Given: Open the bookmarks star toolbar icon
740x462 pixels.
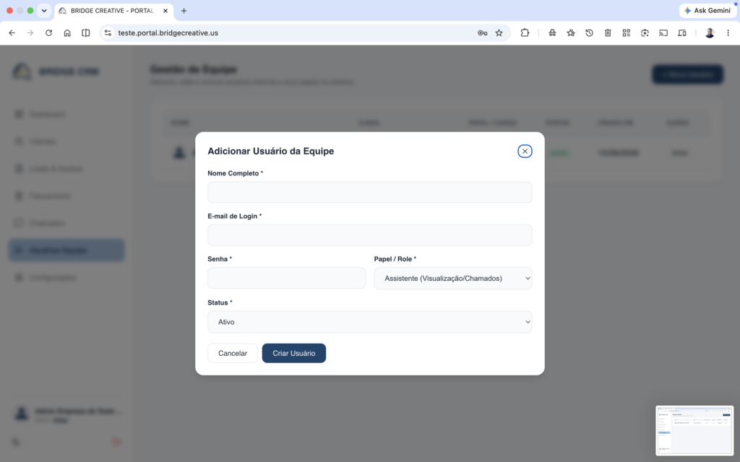Looking at the screenshot, I should (571, 33).
